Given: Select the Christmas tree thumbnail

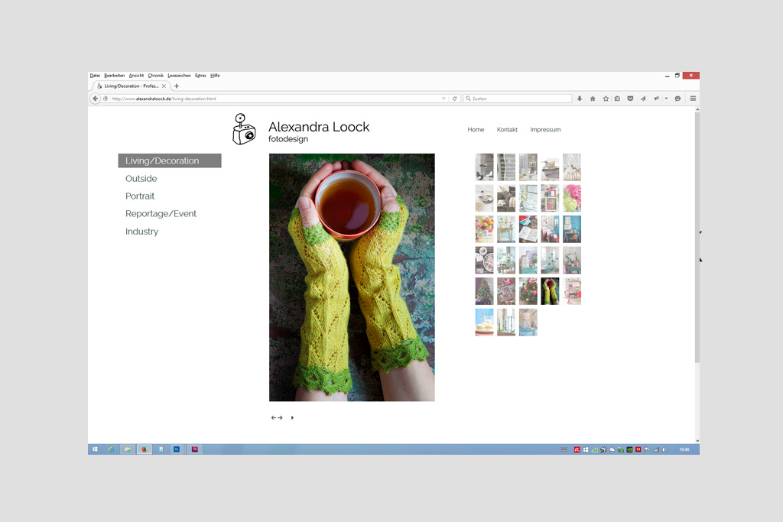Looking at the screenshot, I should (484, 291).
